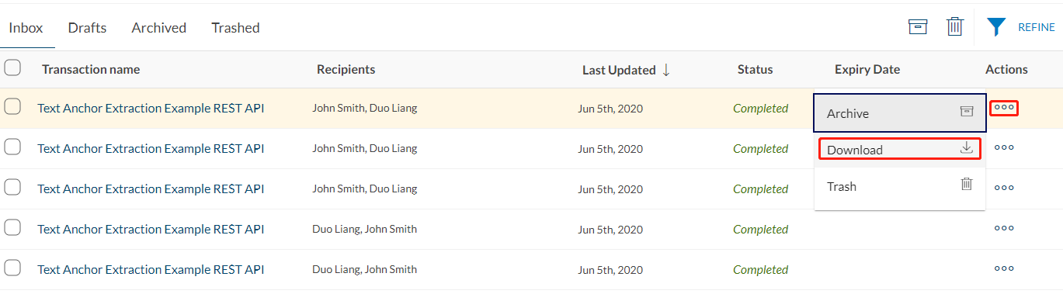Open actions menu for the fourth row
1063x294 pixels.
tap(1004, 228)
